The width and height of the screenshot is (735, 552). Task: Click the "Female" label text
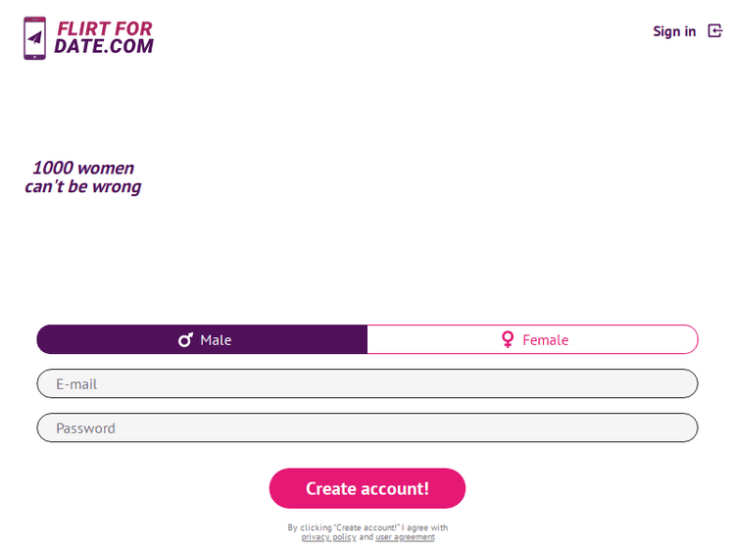(x=545, y=340)
